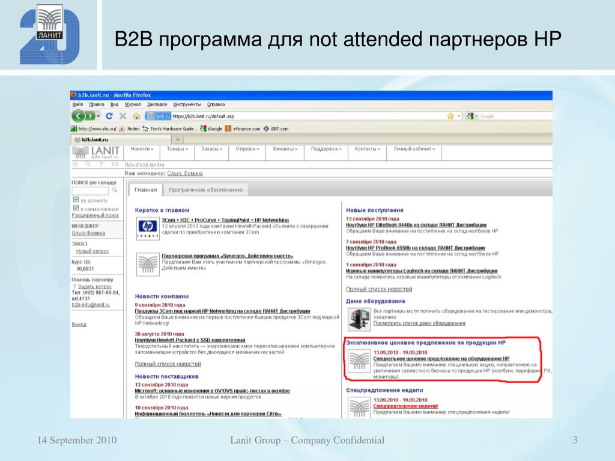Click the question mark icon beside Путь
Image resolution: width=615 pixels, height=461 pixels.
101,164
